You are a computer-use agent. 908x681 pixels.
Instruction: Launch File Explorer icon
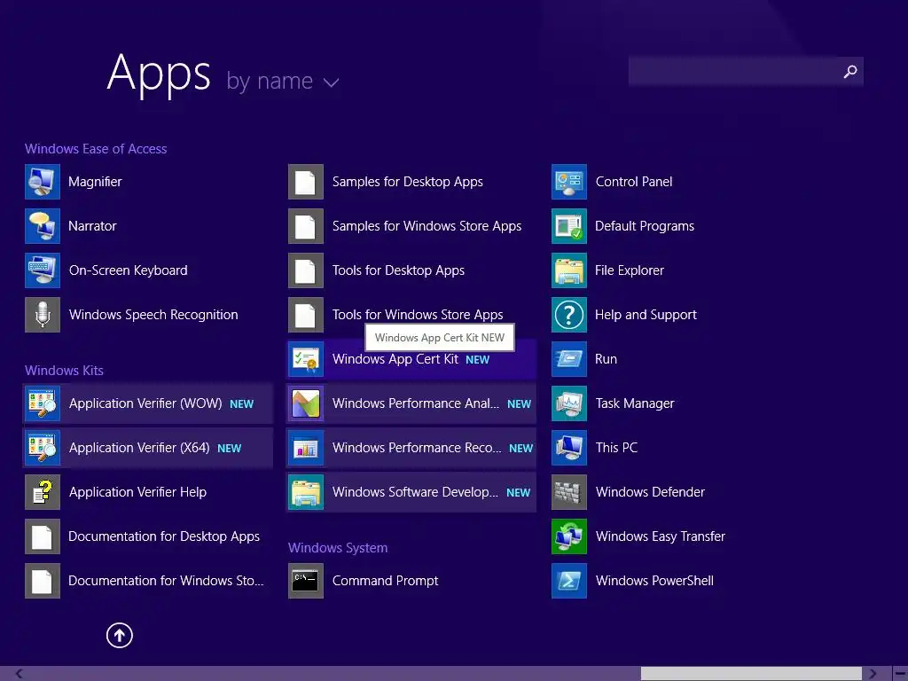tap(569, 270)
